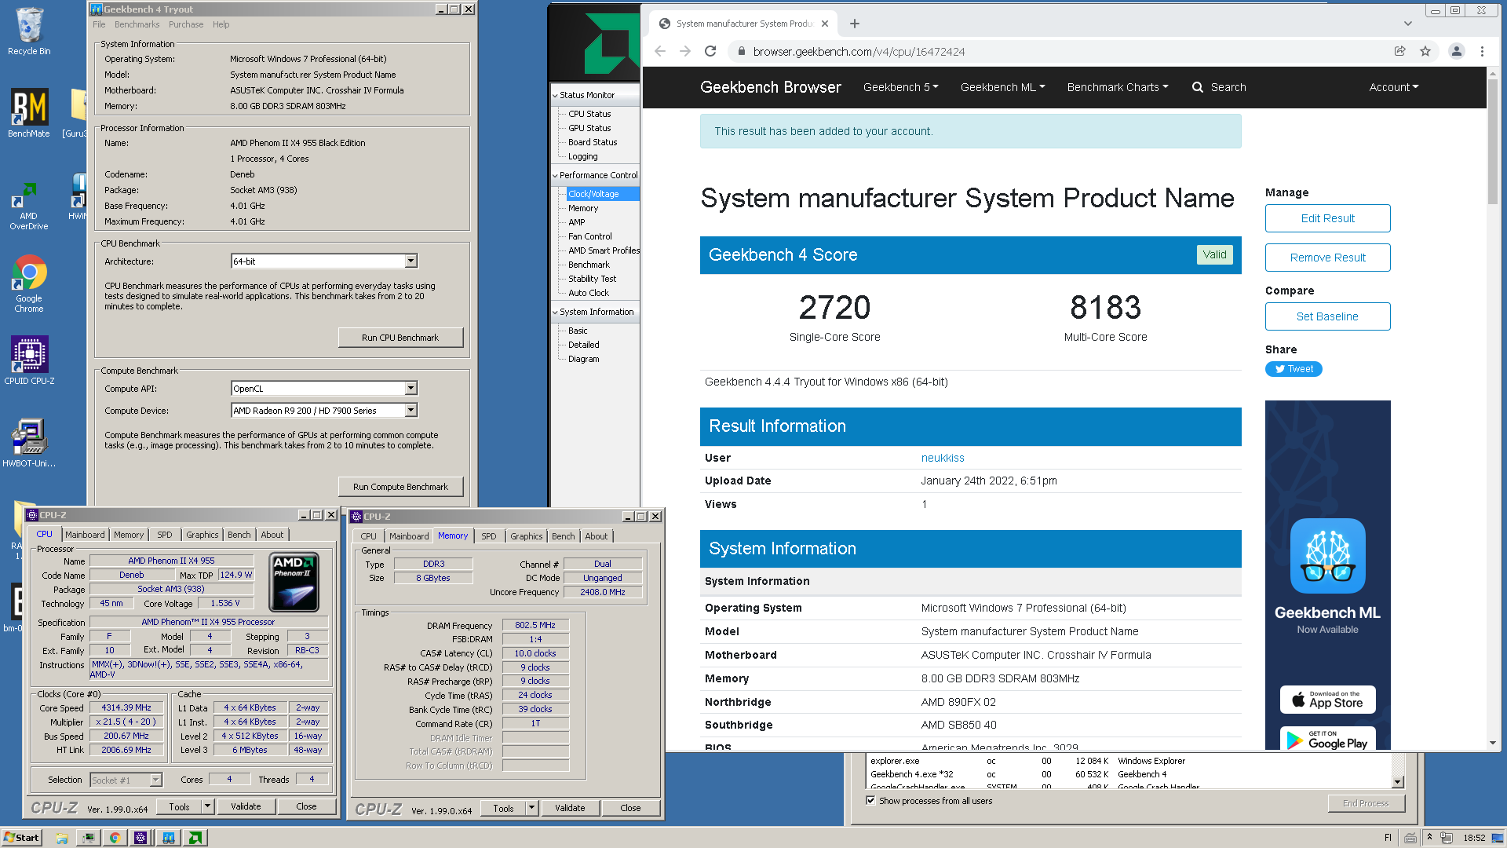Open Chrome three-dot menu
1507x848 pixels.
coord(1482,51)
